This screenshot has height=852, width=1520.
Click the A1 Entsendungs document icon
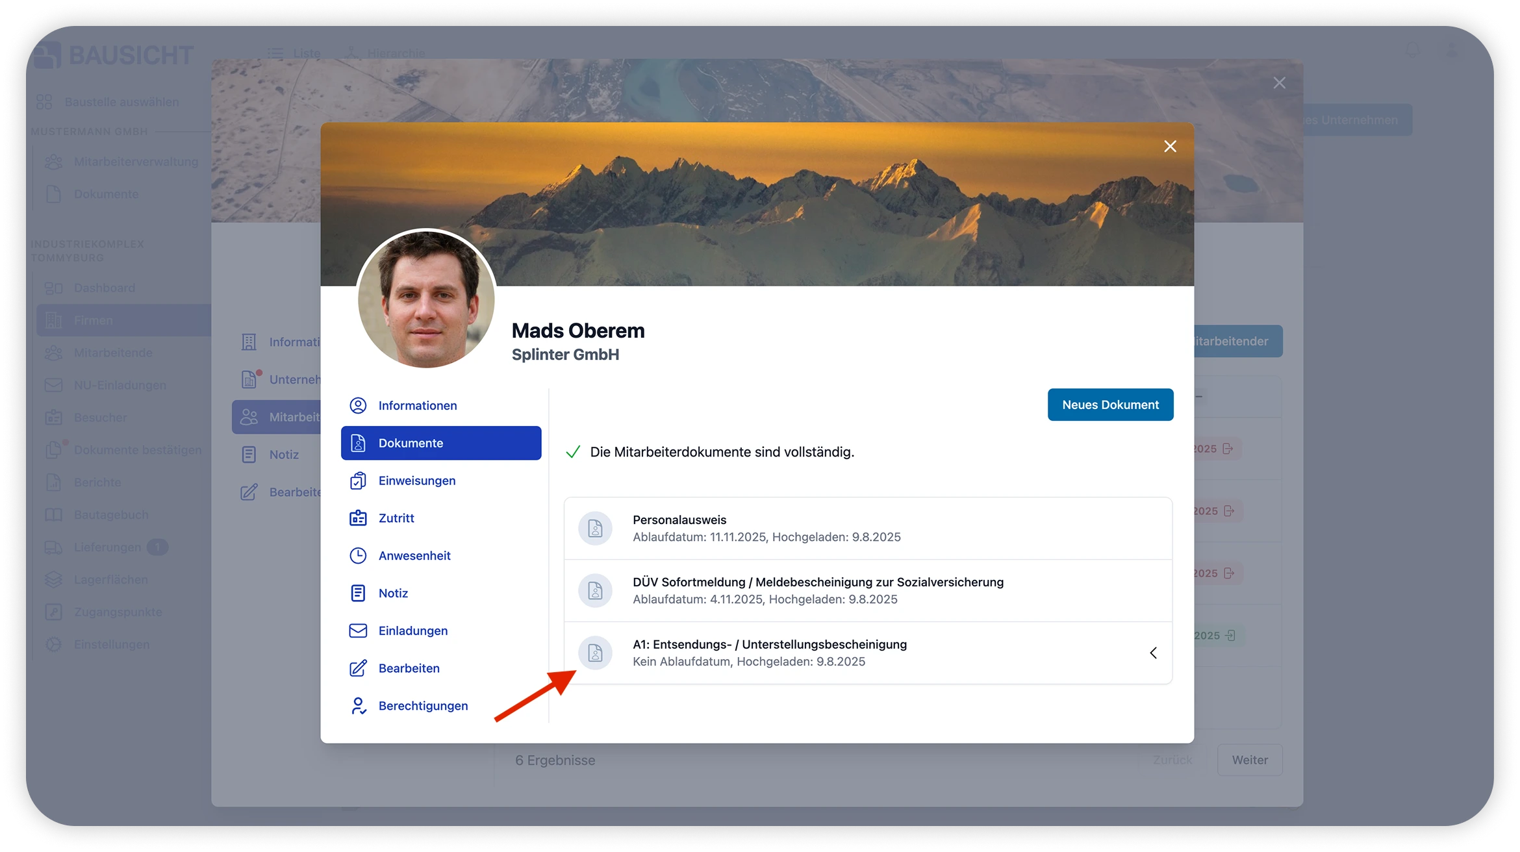[595, 653]
